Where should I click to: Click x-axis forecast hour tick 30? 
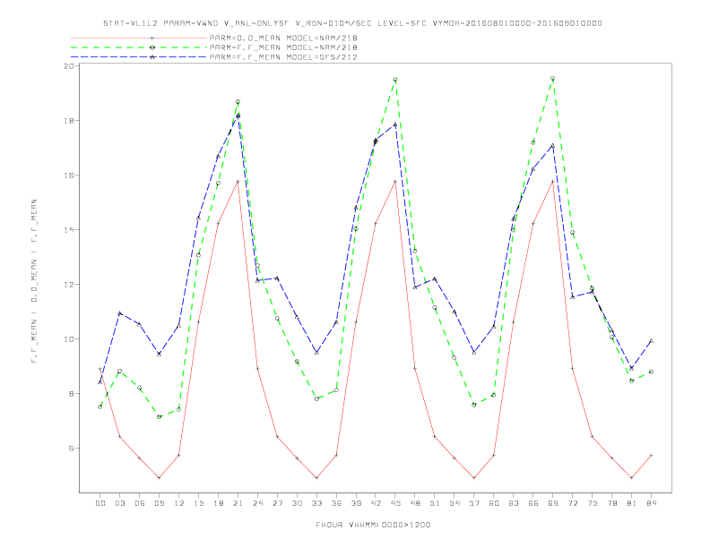tap(297, 503)
